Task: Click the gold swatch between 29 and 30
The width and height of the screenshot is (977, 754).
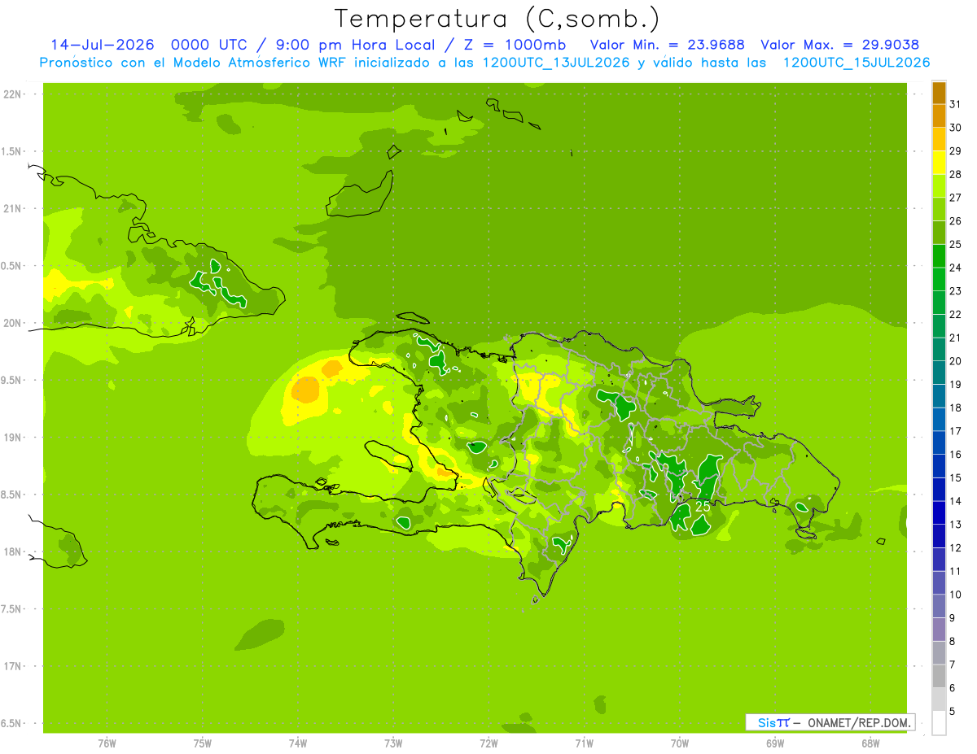Action: pyautogui.click(x=939, y=140)
